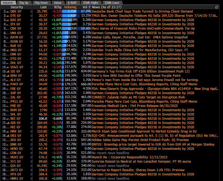Open chart icon beside MBG GY
This screenshot has width=223, height=181.
click(8, 50)
